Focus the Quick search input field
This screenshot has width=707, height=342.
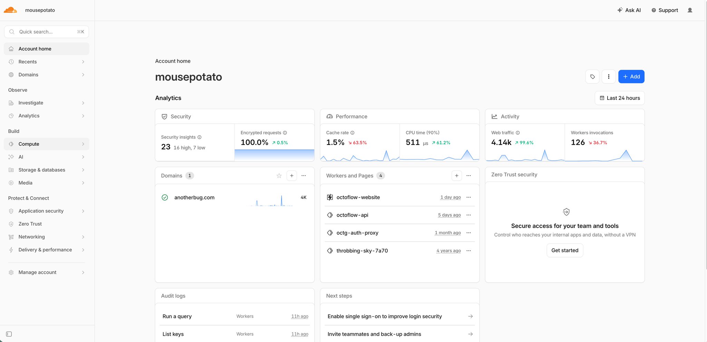click(x=47, y=32)
